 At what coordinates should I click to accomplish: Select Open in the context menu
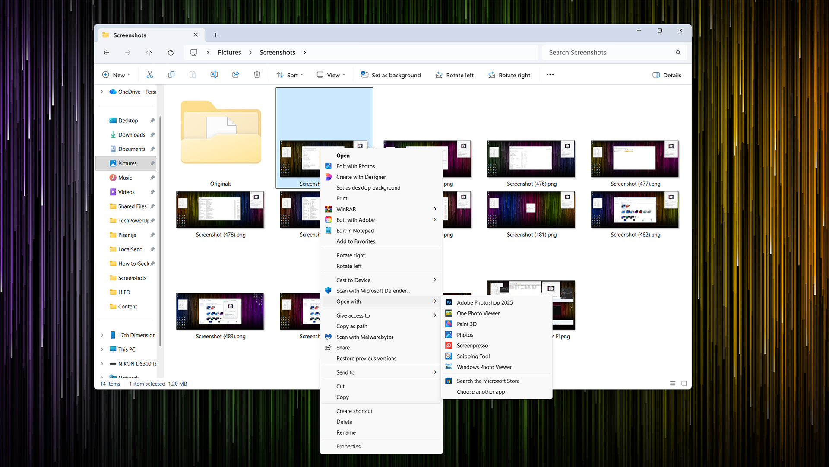(x=381, y=156)
